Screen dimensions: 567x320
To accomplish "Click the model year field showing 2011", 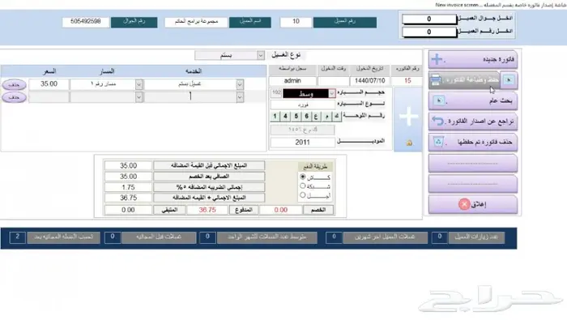I will coord(303,142).
